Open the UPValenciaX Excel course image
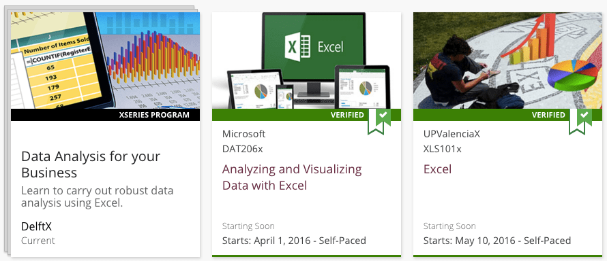The height and width of the screenshot is (261, 607). click(508, 60)
